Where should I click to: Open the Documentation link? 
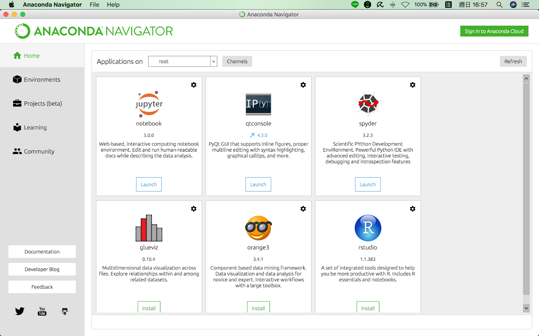[x=42, y=252]
